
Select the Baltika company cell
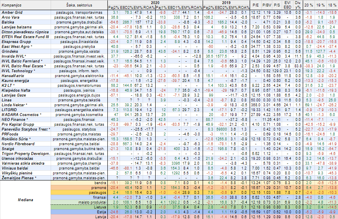coord(8,22)
